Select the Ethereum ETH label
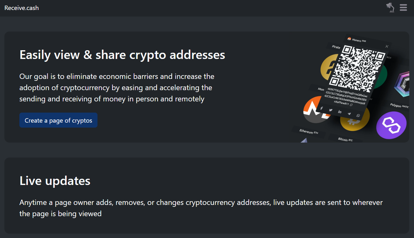This screenshot has height=238, width=414. 308,132
